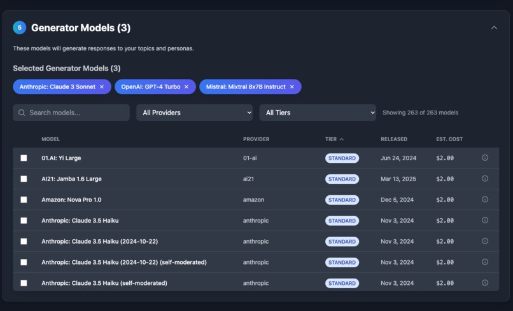Screen dimensions: 513x311
Task: Check the Amazon: Nova Pro 1.0 checkbox
Action: [24, 200]
